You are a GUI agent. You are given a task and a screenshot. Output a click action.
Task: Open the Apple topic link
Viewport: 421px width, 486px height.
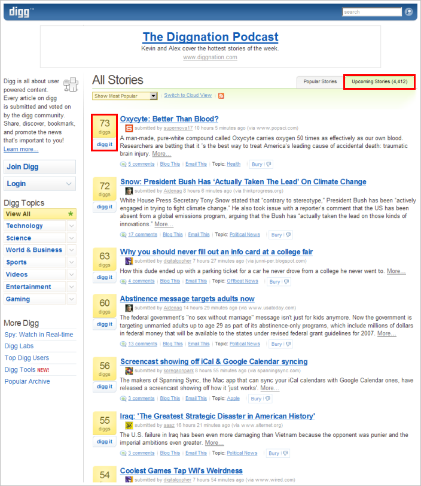tap(233, 399)
